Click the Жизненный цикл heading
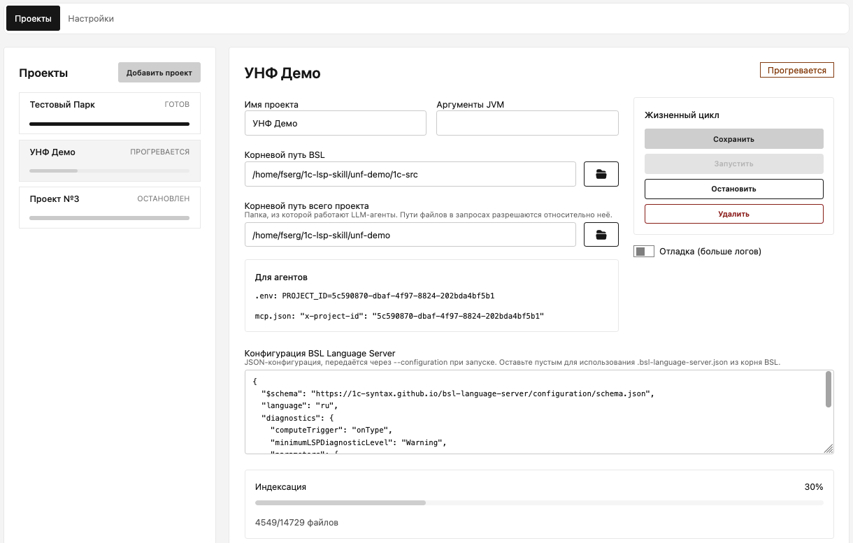The height and width of the screenshot is (543, 853). [682, 115]
